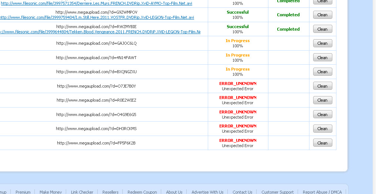Open the Premium footer link
This screenshot has height=194, width=376.
point(23,192)
